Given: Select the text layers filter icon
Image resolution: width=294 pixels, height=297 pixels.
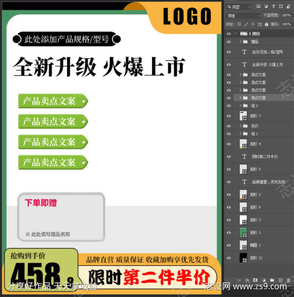Looking at the screenshot, I should 274,6.
